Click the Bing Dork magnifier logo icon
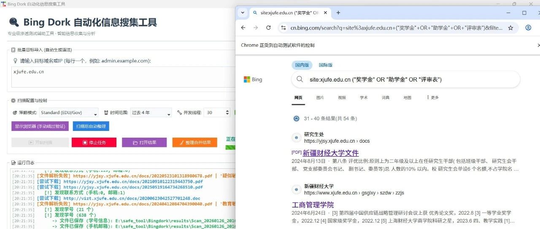Screen dimensions: 540x229 click(14, 22)
